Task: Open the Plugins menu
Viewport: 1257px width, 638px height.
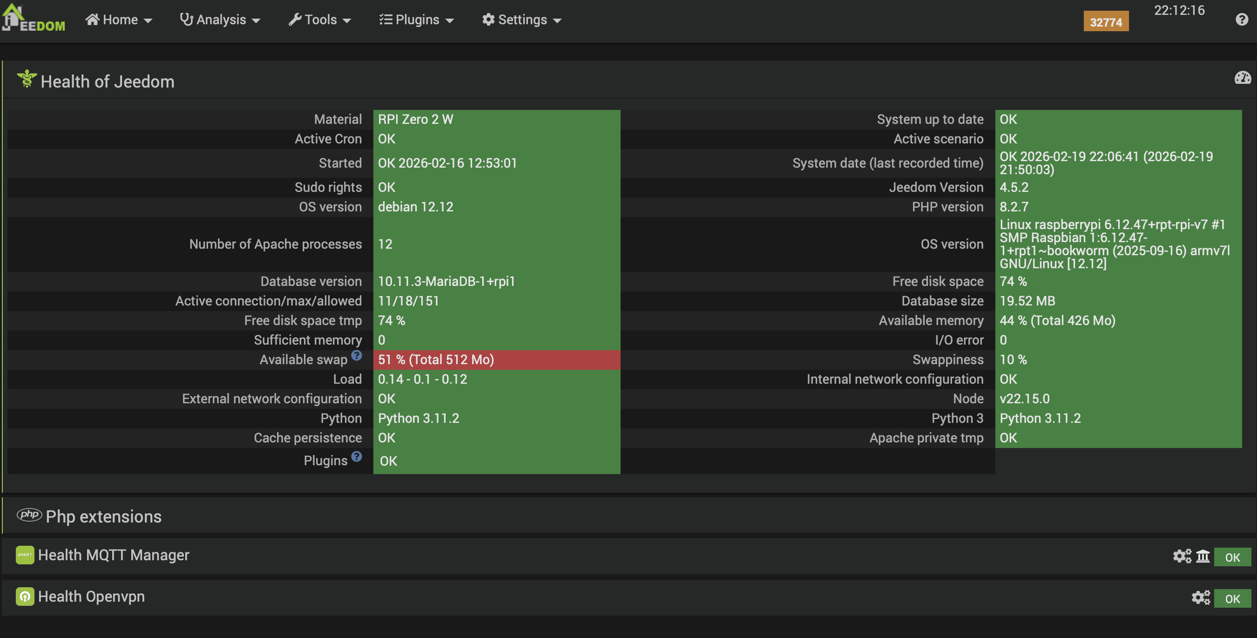Action: pyautogui.click(x=416, y=20)
